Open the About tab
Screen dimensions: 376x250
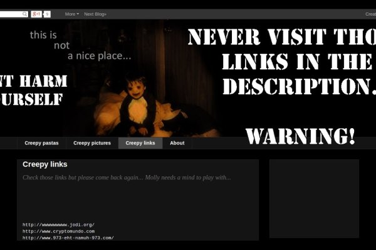177,143
